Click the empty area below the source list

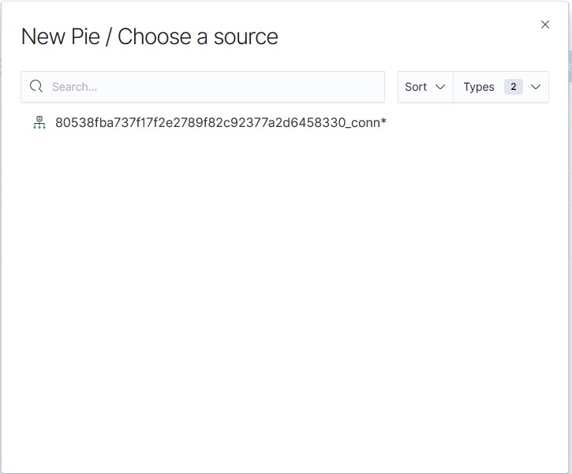click(x=284, y=300)
